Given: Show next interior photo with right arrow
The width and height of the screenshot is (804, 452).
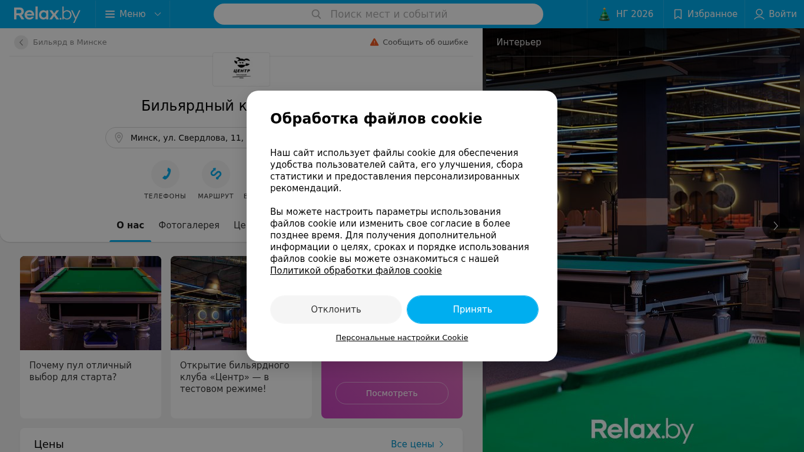Looking at the screenshot, I should (x=776, y=226).
